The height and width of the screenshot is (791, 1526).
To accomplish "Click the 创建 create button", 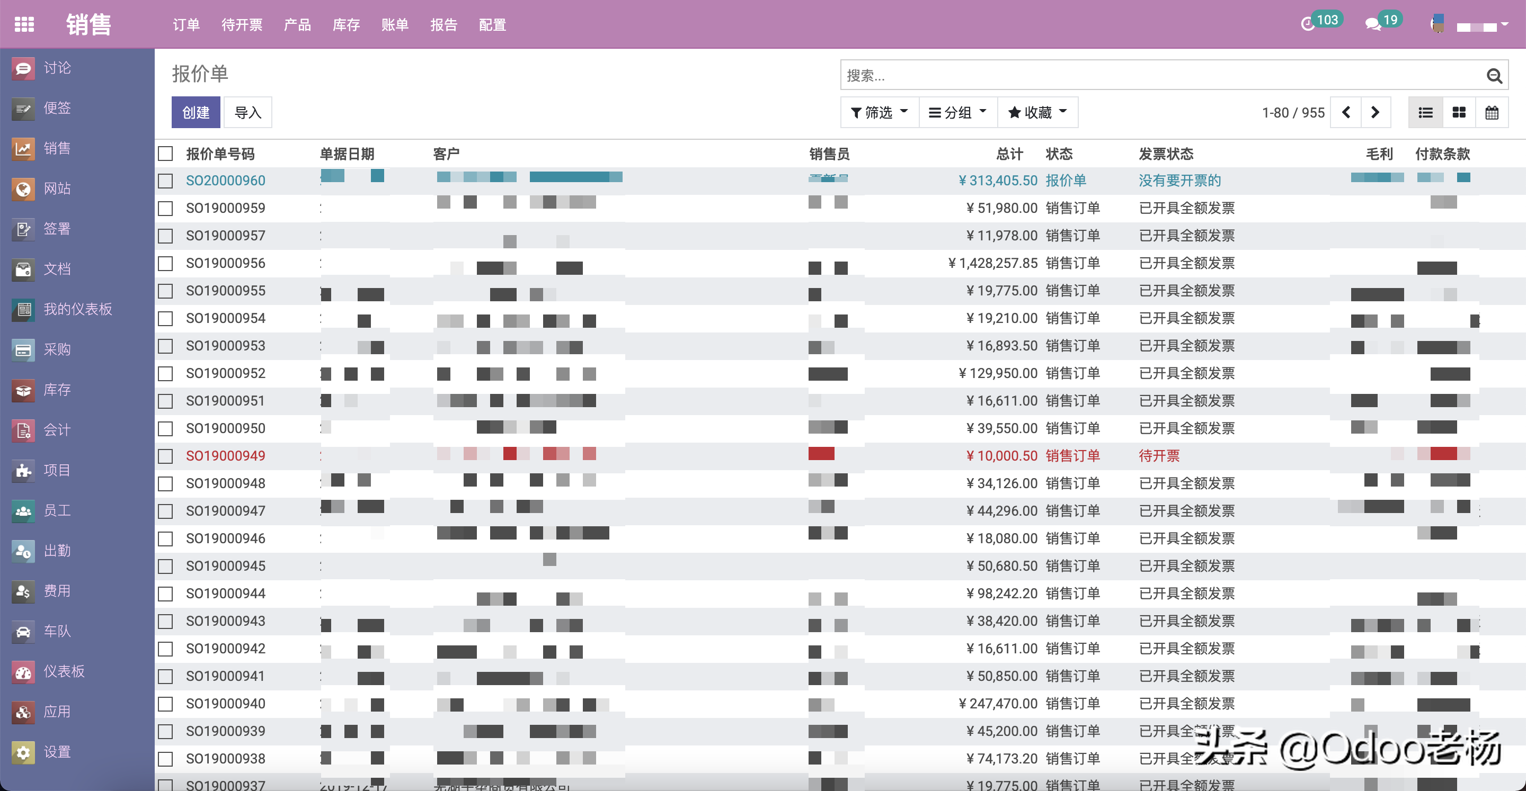I will [x=196, y=112].
